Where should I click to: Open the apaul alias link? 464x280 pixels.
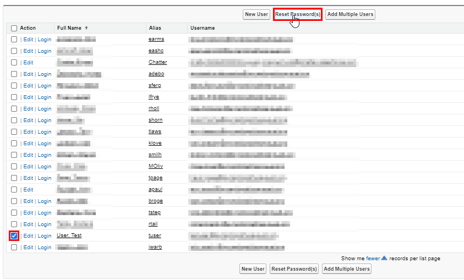click(x=155, y=189)
